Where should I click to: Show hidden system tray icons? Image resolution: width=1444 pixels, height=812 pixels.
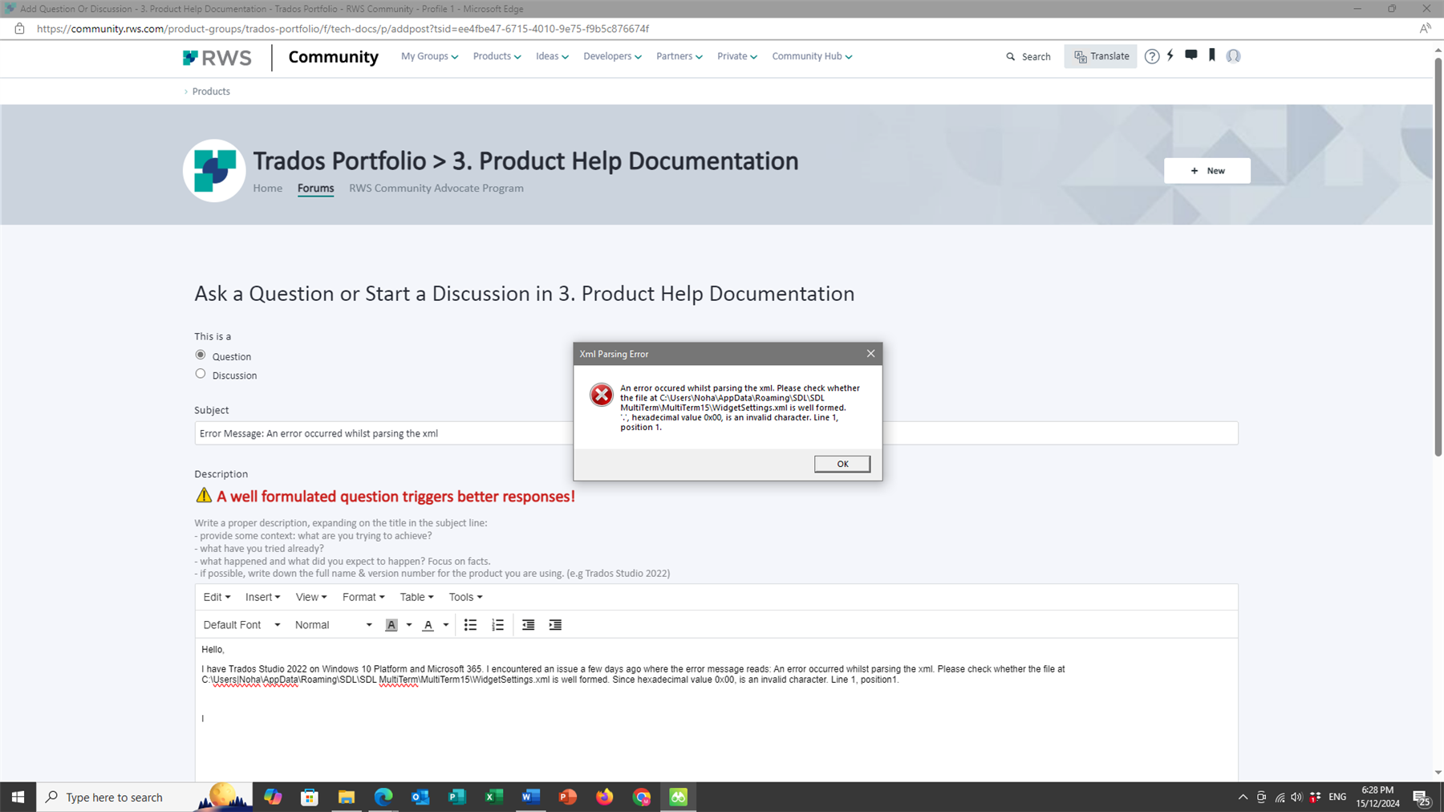[x=1243, y=797]
